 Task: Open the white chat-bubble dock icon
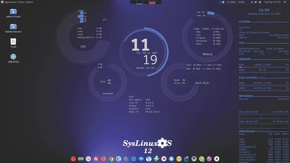pyautogui.click(x=88, y=159)
